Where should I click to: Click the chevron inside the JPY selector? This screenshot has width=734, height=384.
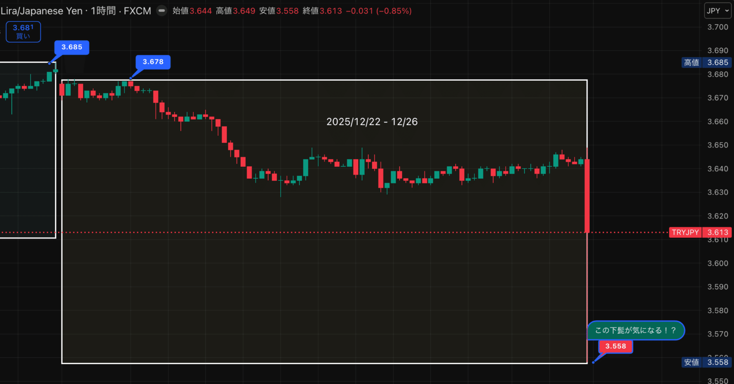[x=727, y=11]
